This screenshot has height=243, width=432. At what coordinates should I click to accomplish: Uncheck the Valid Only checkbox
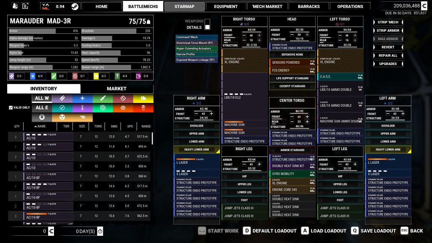point(11,108)
